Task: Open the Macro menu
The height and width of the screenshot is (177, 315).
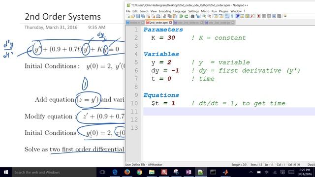Action: (x=205, y=11)
